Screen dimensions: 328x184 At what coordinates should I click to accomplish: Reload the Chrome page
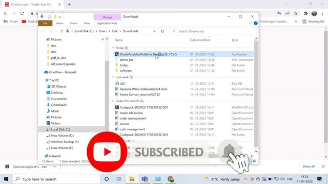tap(22, 13)
